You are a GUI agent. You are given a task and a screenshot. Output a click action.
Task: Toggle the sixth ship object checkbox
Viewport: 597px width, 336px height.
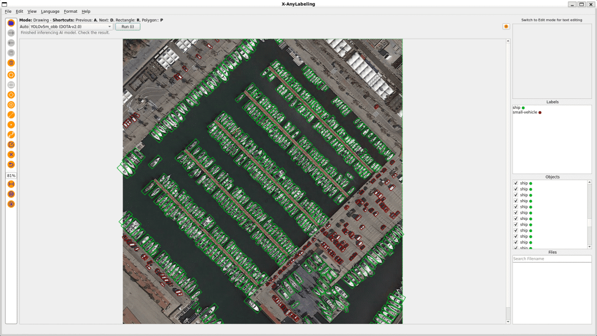tap(516, 213)
